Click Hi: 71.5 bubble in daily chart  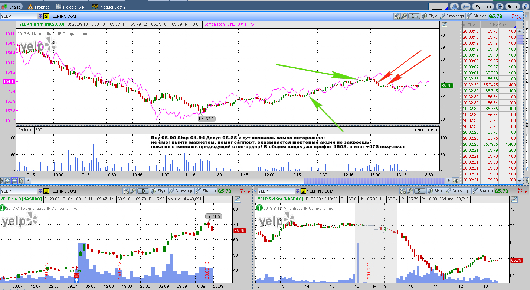tap(213, 216)
